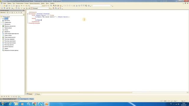
Task: Close the Конфигурация side panel
Action: pyautogui.click(x=24, y=11)
